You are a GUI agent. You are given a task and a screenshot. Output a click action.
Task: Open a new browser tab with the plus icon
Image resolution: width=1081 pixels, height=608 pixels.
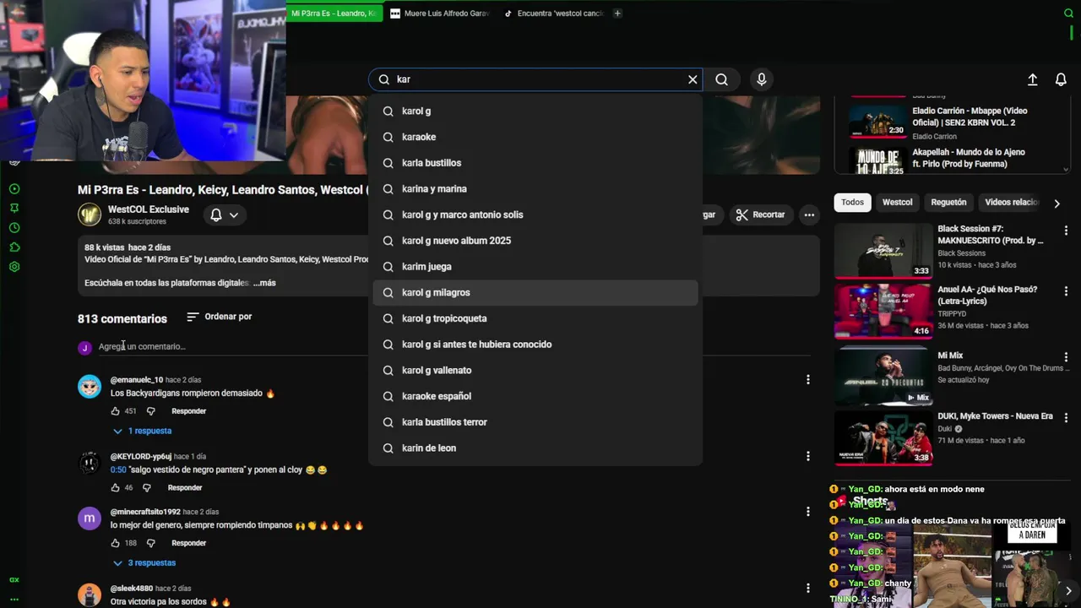pyautogui.click(x=617, y=14)
